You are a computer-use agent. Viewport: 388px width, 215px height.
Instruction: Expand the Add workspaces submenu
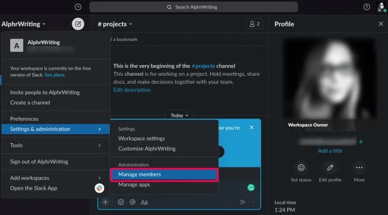coord(56,178)
